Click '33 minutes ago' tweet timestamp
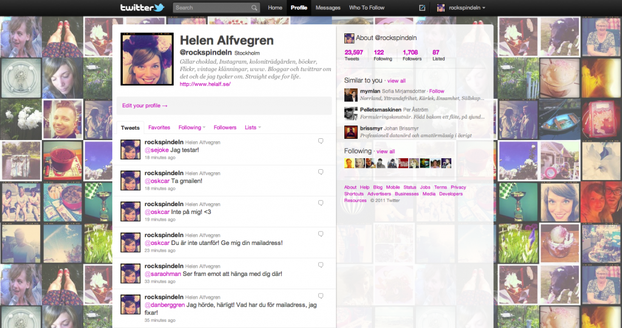Viewport: 622px width, 328px height. pos(160,282)
